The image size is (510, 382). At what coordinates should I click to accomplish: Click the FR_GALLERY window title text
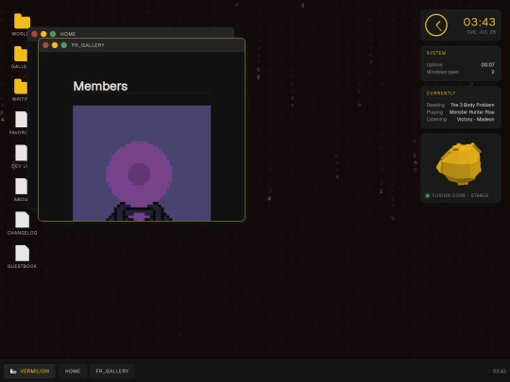[x=88, y=45]
